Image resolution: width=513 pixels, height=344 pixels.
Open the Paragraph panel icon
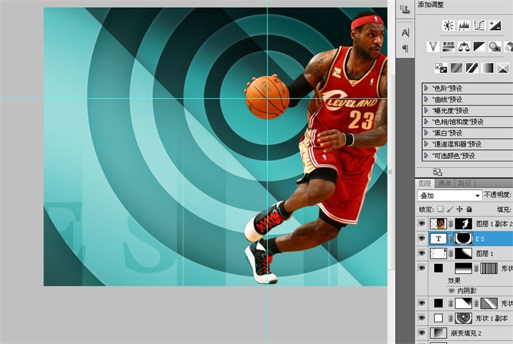405,49
